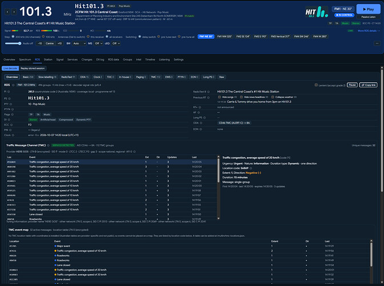Click the info icon beside PIN label
The height and width of the screenshot is (286, 384).
[x=10, y=130]
